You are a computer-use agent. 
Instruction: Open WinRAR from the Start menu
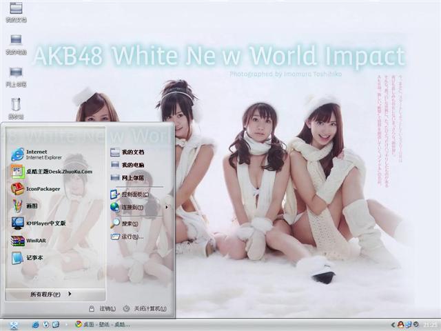tap(36, 241)
